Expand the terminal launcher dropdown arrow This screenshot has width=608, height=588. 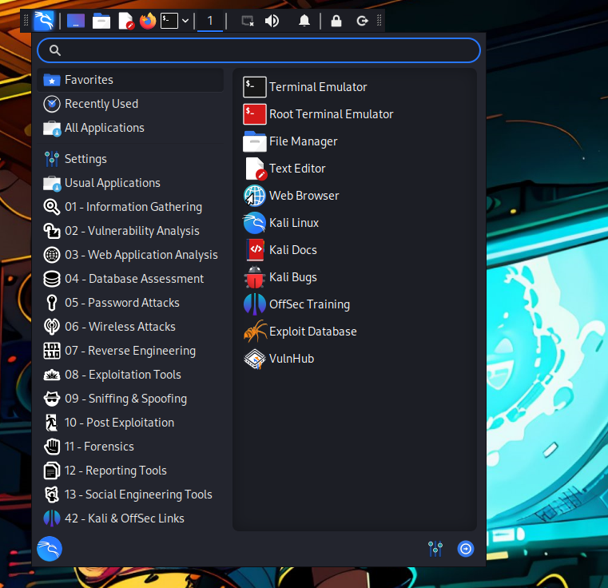tap(185, 21)
